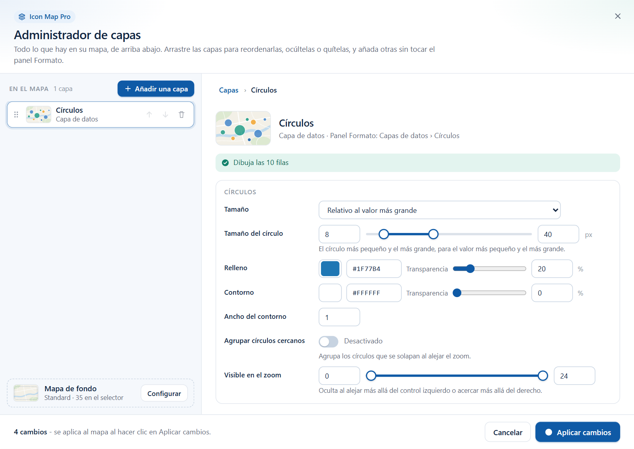
Task: Go back to Capas breadcrumb
Action: tap(229, 90)
